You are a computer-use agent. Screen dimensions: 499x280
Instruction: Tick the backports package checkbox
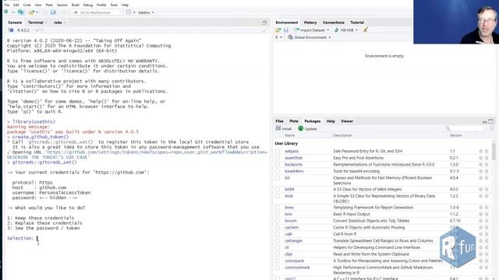278,164
